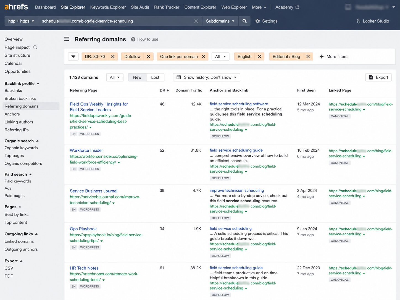Sort by the DR column

tap(164, 90)
